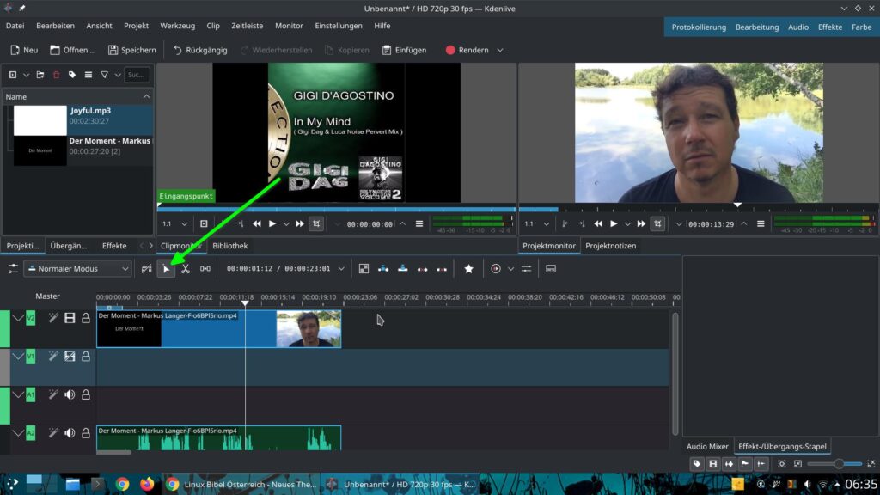
Task: Lock the A2 audio track
Action: 86,433
